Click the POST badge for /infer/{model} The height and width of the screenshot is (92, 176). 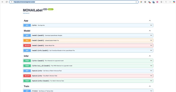[27, 61]
